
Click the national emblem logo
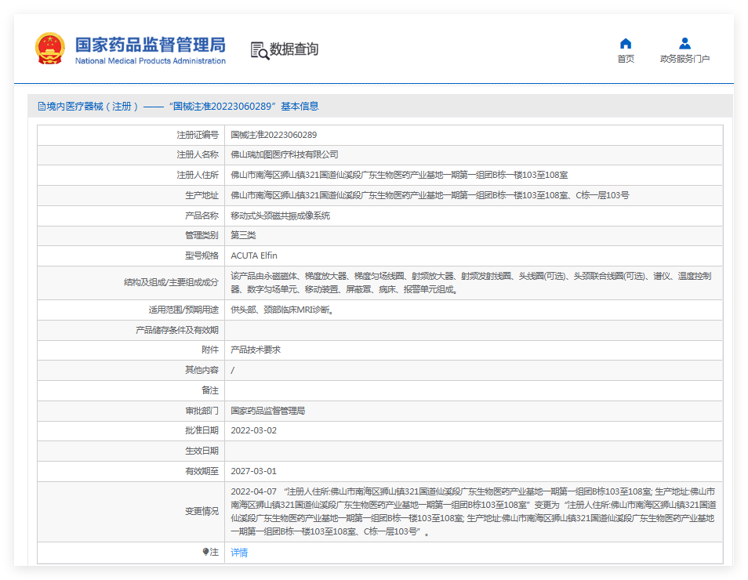coord(49,48)
